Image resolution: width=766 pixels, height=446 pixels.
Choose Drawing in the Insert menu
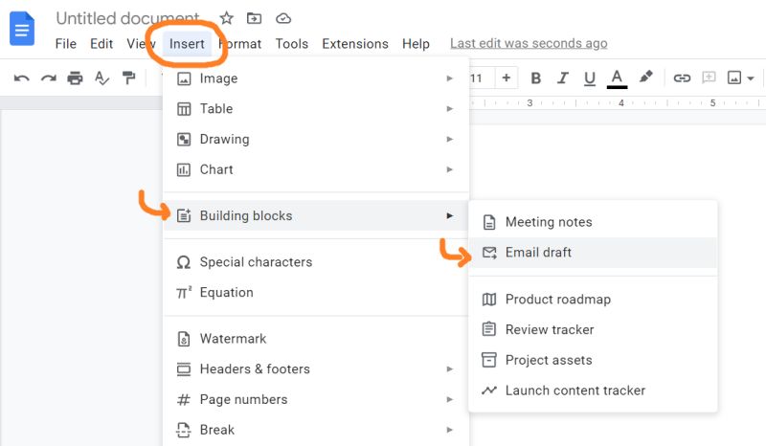tap(316, 139)
